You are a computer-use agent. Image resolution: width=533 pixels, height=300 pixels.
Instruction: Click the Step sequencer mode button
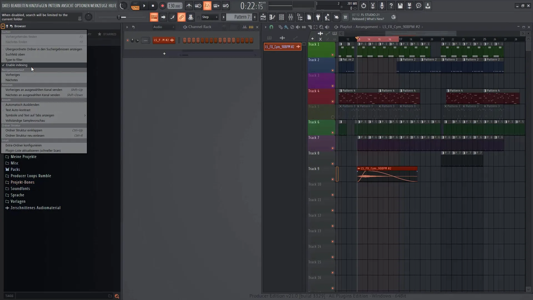click(205, 17)
